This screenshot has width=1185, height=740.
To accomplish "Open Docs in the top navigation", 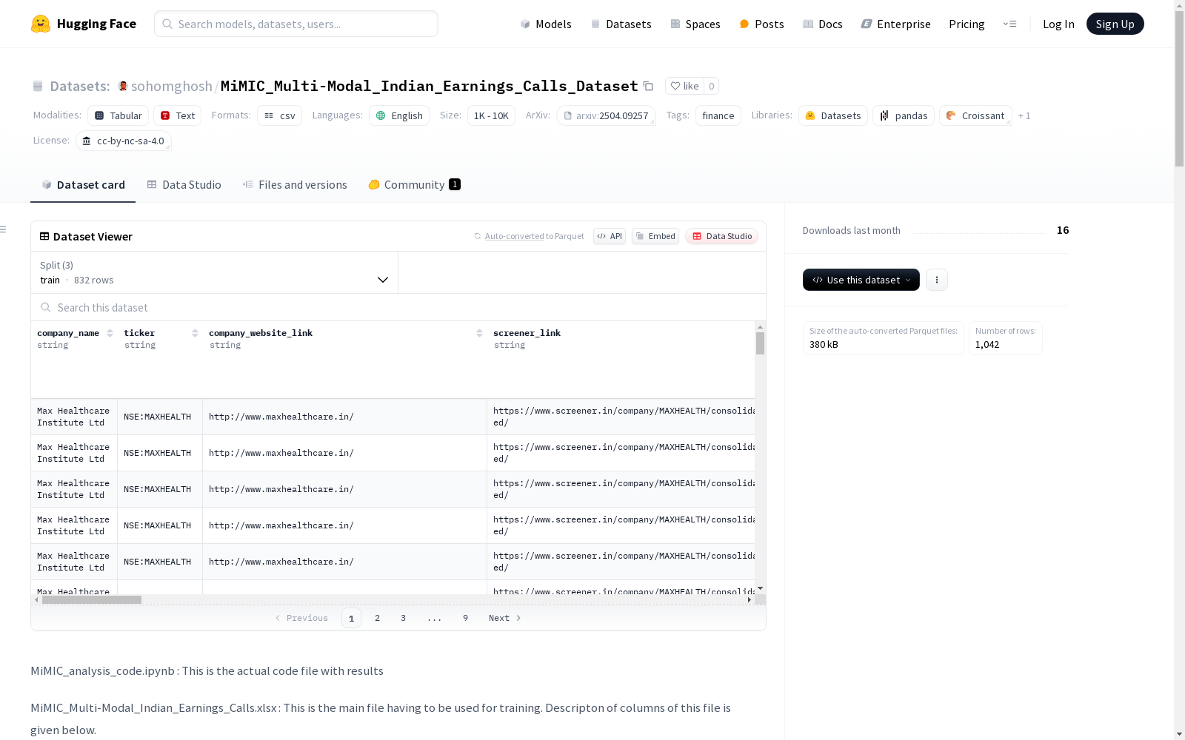I will (823, 24).
